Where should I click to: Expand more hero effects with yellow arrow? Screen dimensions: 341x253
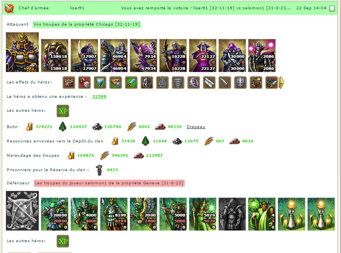coord(281,83)
